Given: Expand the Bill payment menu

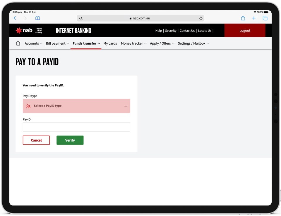Looking at the screenshot, I should [x=57, y=43].
